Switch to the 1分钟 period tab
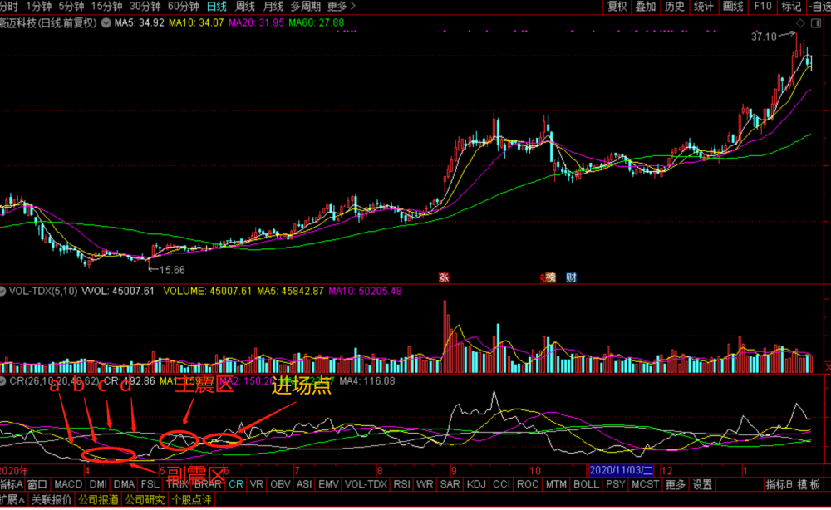 pos(39,7)
